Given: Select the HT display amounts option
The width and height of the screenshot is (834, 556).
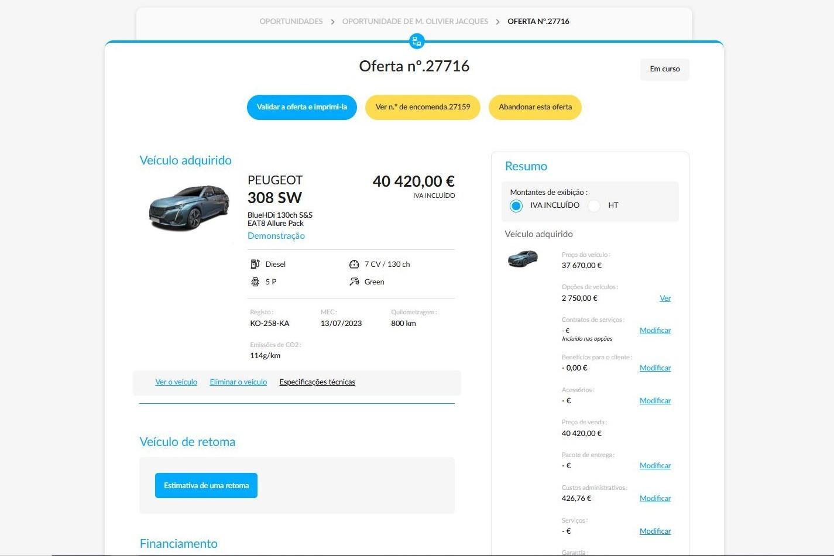Looking at the screenshot, I should [594, 205].
